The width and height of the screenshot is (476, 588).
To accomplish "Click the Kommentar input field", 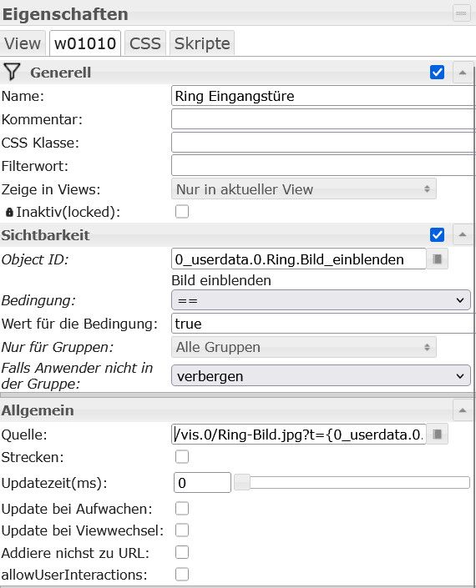I will pos(323,119).
